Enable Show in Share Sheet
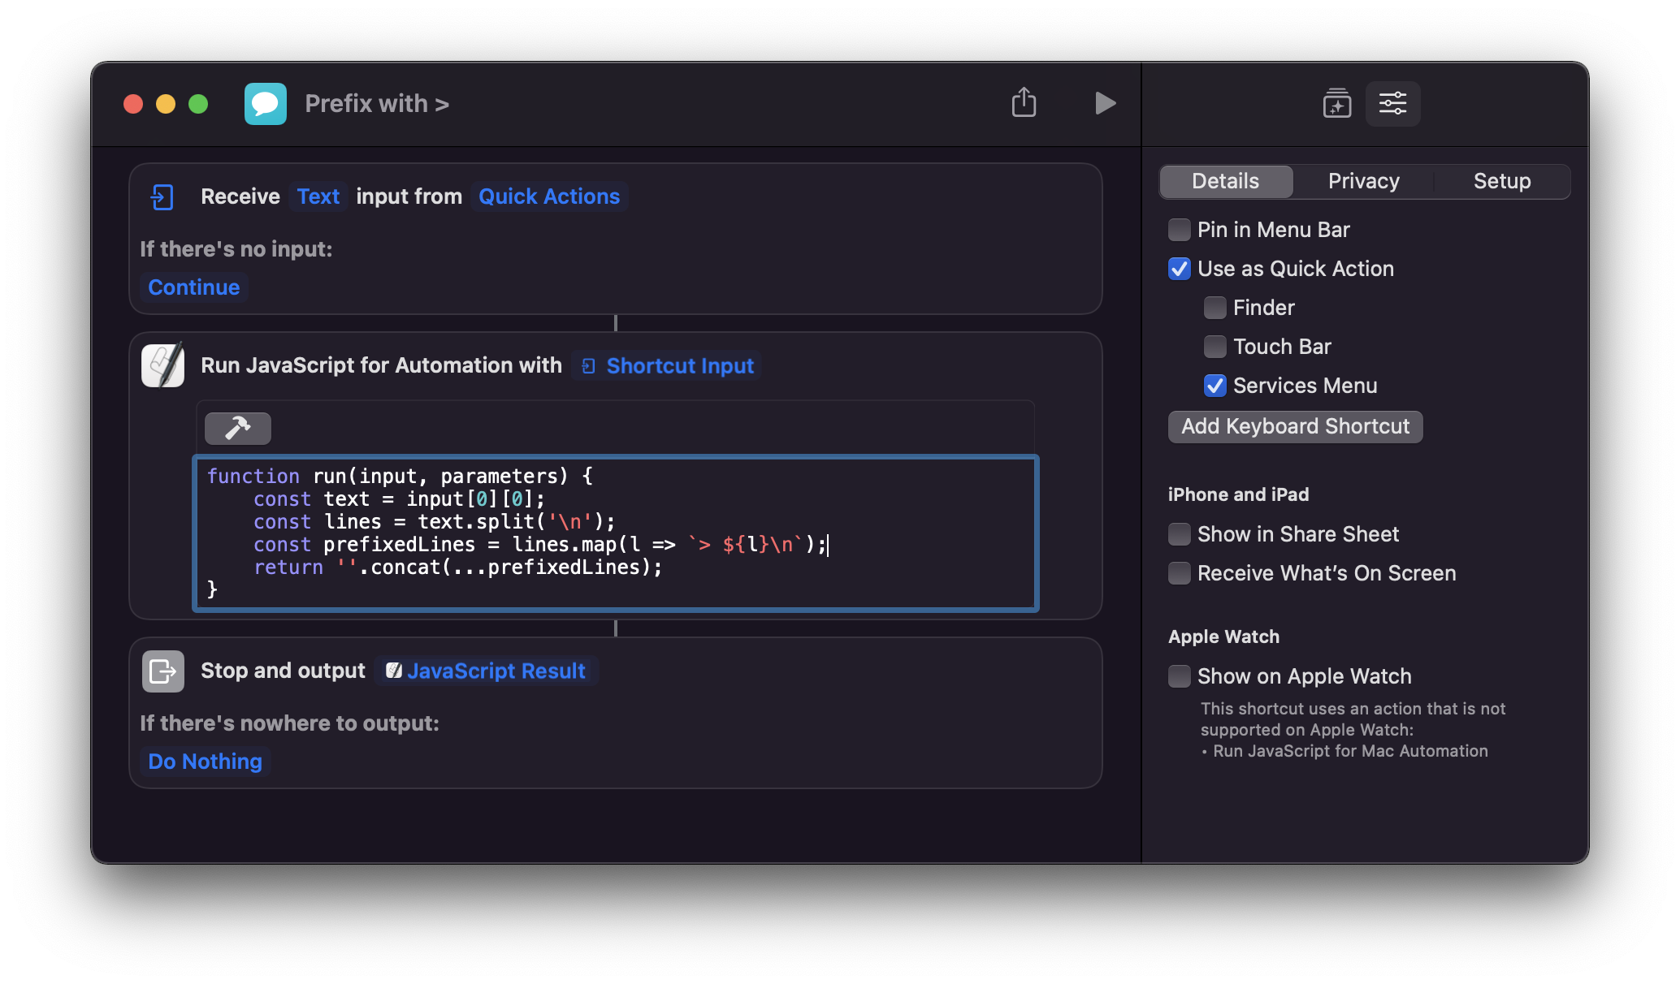 (1180, 534)
